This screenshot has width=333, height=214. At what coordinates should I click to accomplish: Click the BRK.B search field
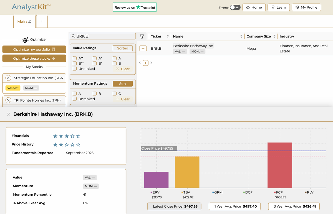102,36
